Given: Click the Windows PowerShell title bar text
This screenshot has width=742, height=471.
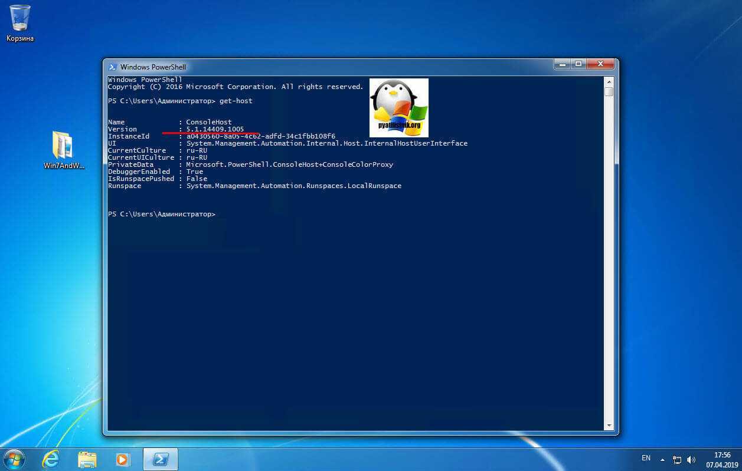Looking at the screenshot, I should 153,67.
